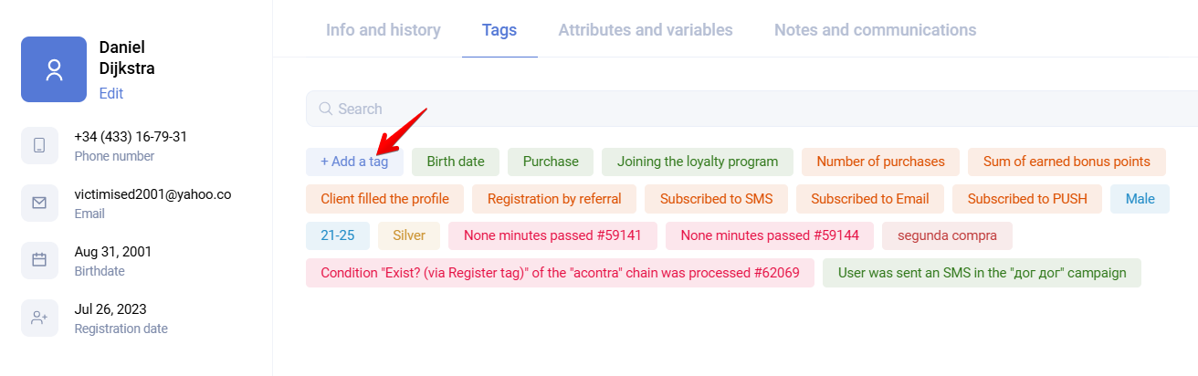The image size is (1198, 376).
Task: Click the birthdate calendar icon
Action: (x=39, y=260)
